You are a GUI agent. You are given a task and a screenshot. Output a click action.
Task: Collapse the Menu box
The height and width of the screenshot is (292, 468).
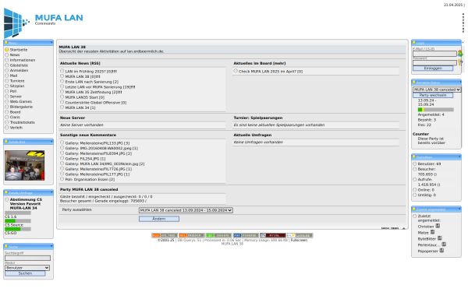click(x=51, y=43)
